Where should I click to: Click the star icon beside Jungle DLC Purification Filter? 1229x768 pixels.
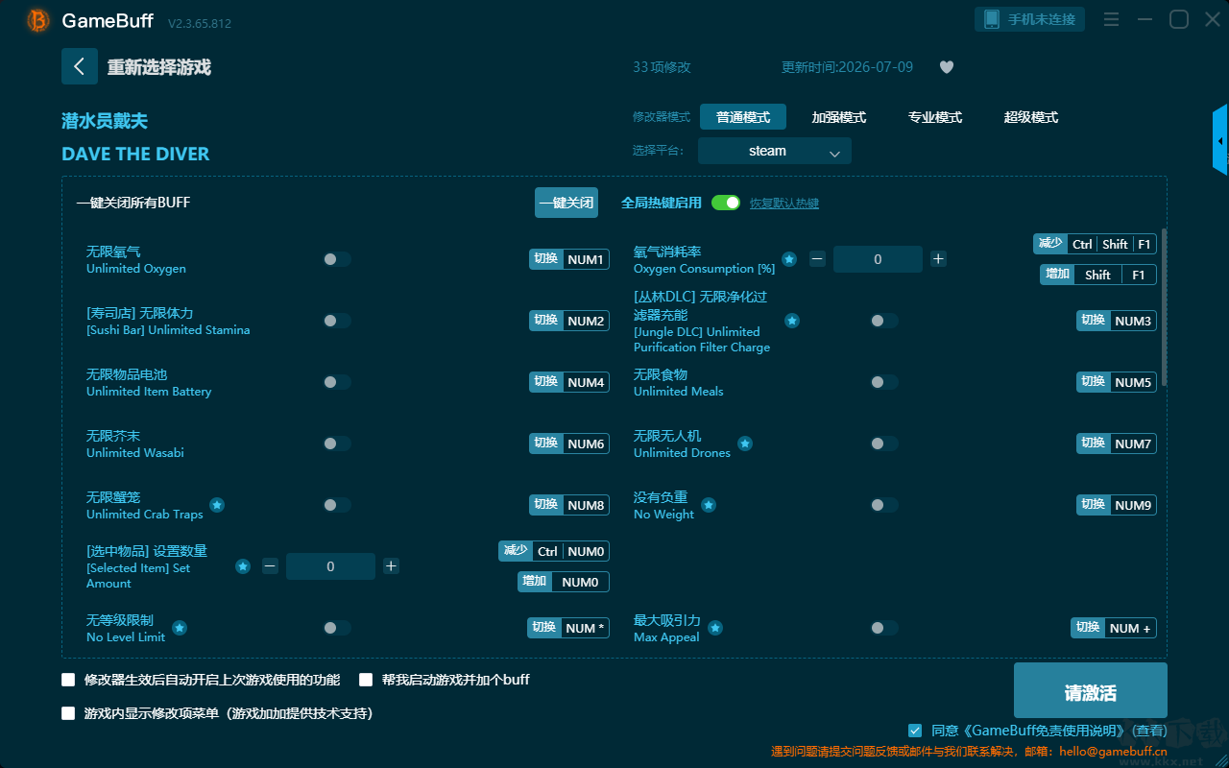coord(792,321)
